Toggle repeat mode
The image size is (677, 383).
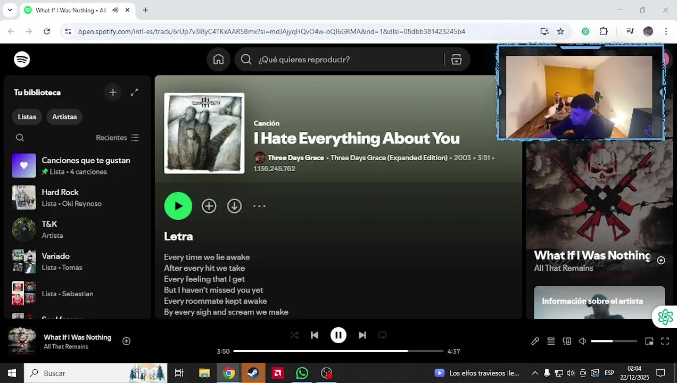click(x=382, y=335)
